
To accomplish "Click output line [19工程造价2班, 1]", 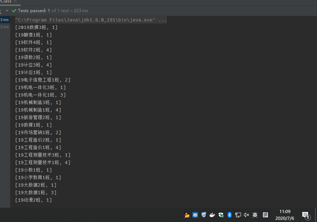I will coord(38,140).
